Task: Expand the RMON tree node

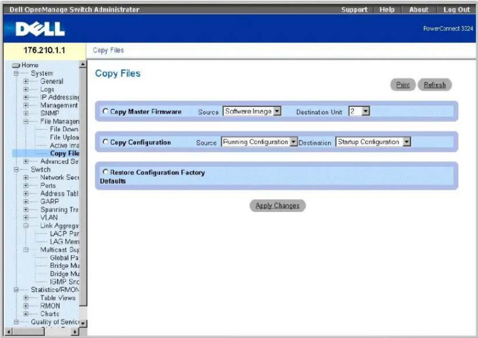Action: (26, 306)
